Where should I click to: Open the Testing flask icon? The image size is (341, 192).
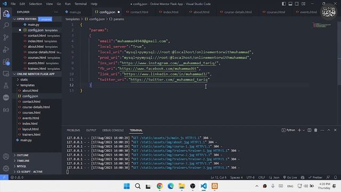6,85
